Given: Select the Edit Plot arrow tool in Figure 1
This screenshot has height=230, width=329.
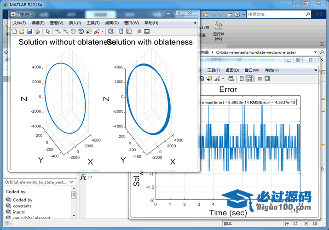Looking at the screenshot, I should pos(48,31).
